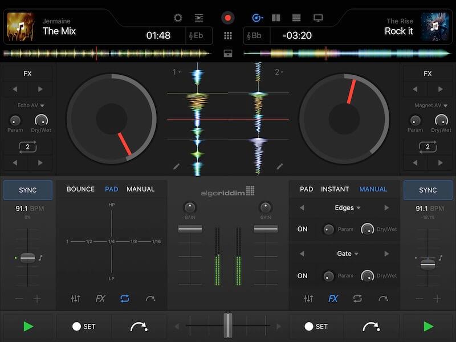This screenshot has height=342, width=456.
Task: Enable the Gate effect ON toggle
Action: pyautogui.click(x=304, y=276)
